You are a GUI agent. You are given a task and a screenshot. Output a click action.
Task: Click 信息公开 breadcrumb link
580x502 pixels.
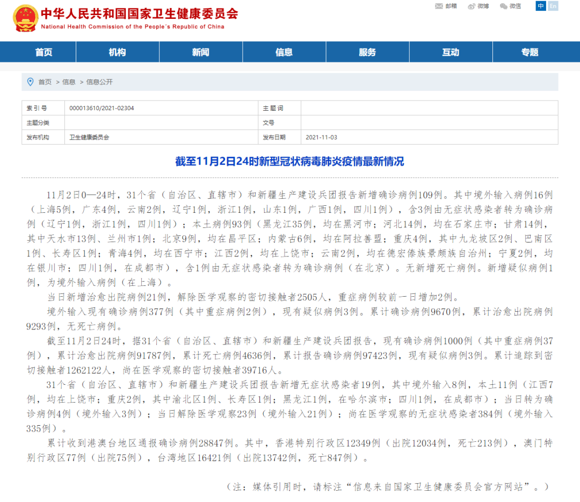[99, 82]
